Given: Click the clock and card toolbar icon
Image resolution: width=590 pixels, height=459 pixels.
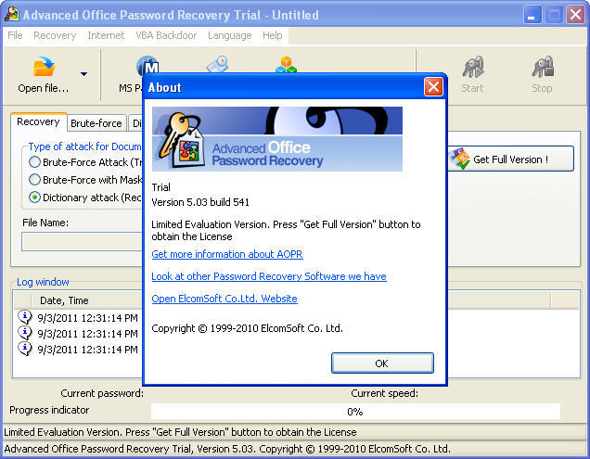Looking at the screenshot, I should (217, 65).
